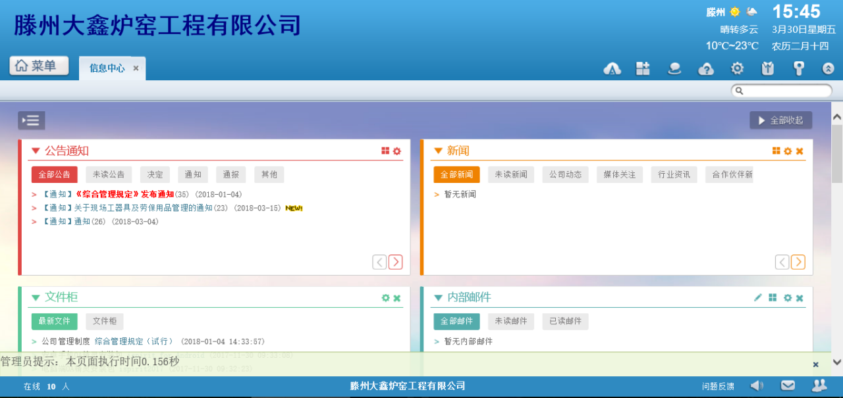Toggle the sidebar list button at top left
Viewport: 843px width, 398px height.
coord(32,120)
